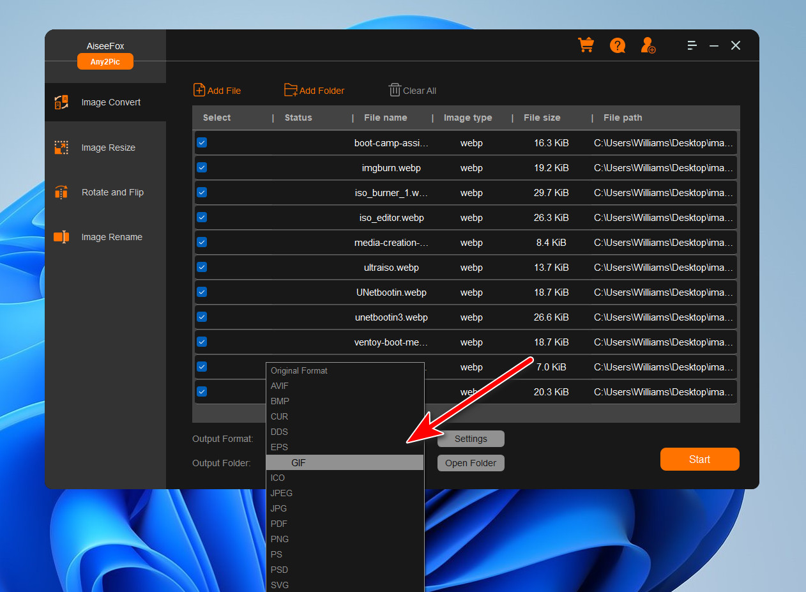Select PSD output format
Viewport: 806px width, 592px height.
[345, 570]
